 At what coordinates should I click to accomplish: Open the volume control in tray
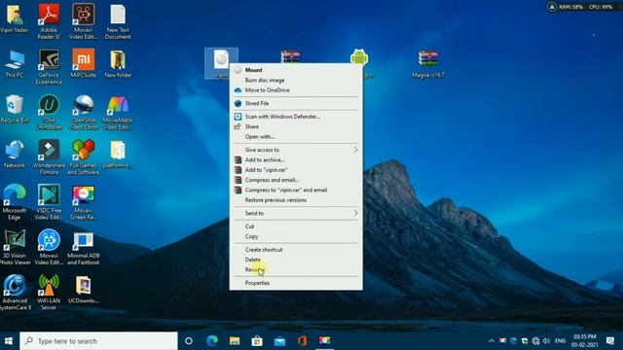(x=547, y=341)
